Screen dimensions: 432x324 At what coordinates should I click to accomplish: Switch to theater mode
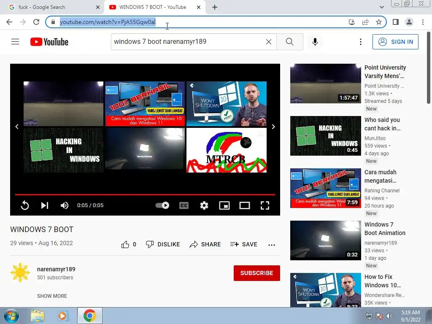[245, 205]
